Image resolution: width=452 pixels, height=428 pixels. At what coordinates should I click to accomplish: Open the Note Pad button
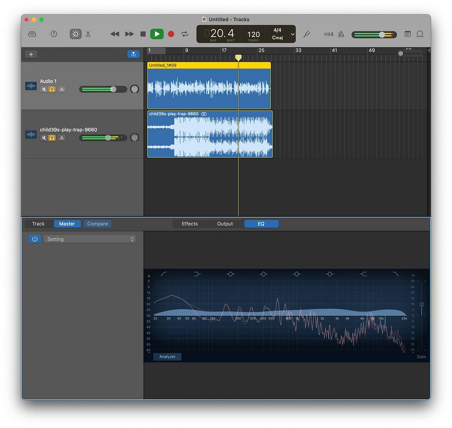pos(408,34)
